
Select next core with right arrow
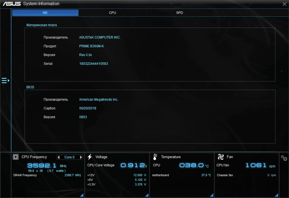81,157
